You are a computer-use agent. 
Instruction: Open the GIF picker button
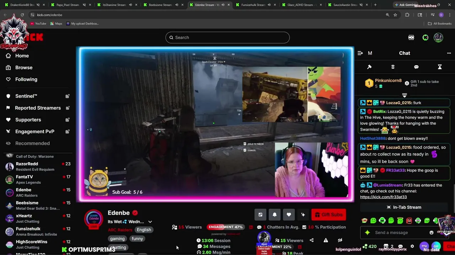[436, 246]
